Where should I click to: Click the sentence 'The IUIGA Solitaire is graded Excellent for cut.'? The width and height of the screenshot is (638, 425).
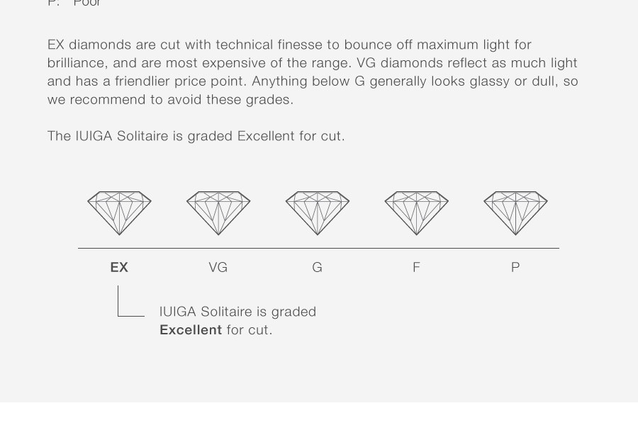[x=196, y=136]
